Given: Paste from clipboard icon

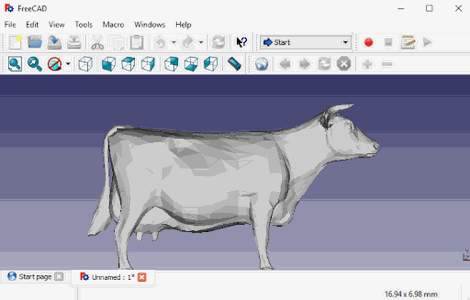Looking at the screenshot, I should [137, 42].
